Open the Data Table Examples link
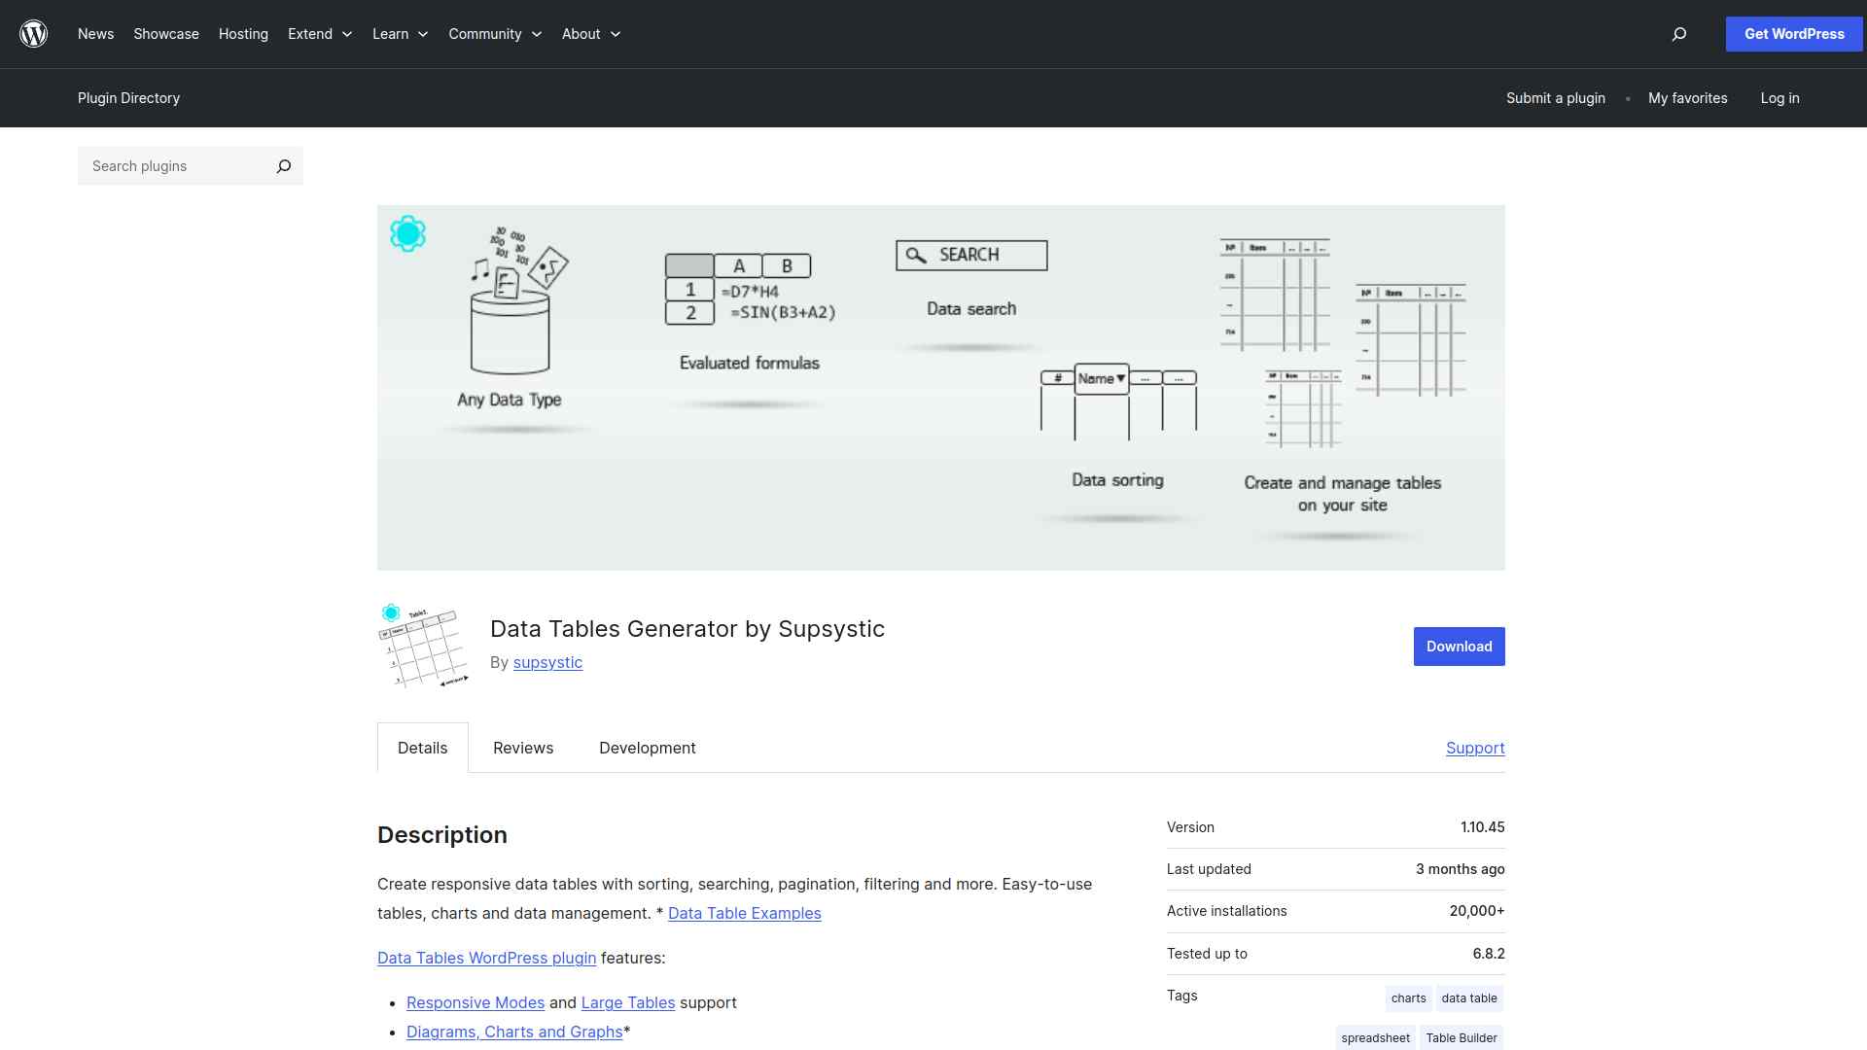Screen dimensions: 1867x1050 click(x=745, y=913)
